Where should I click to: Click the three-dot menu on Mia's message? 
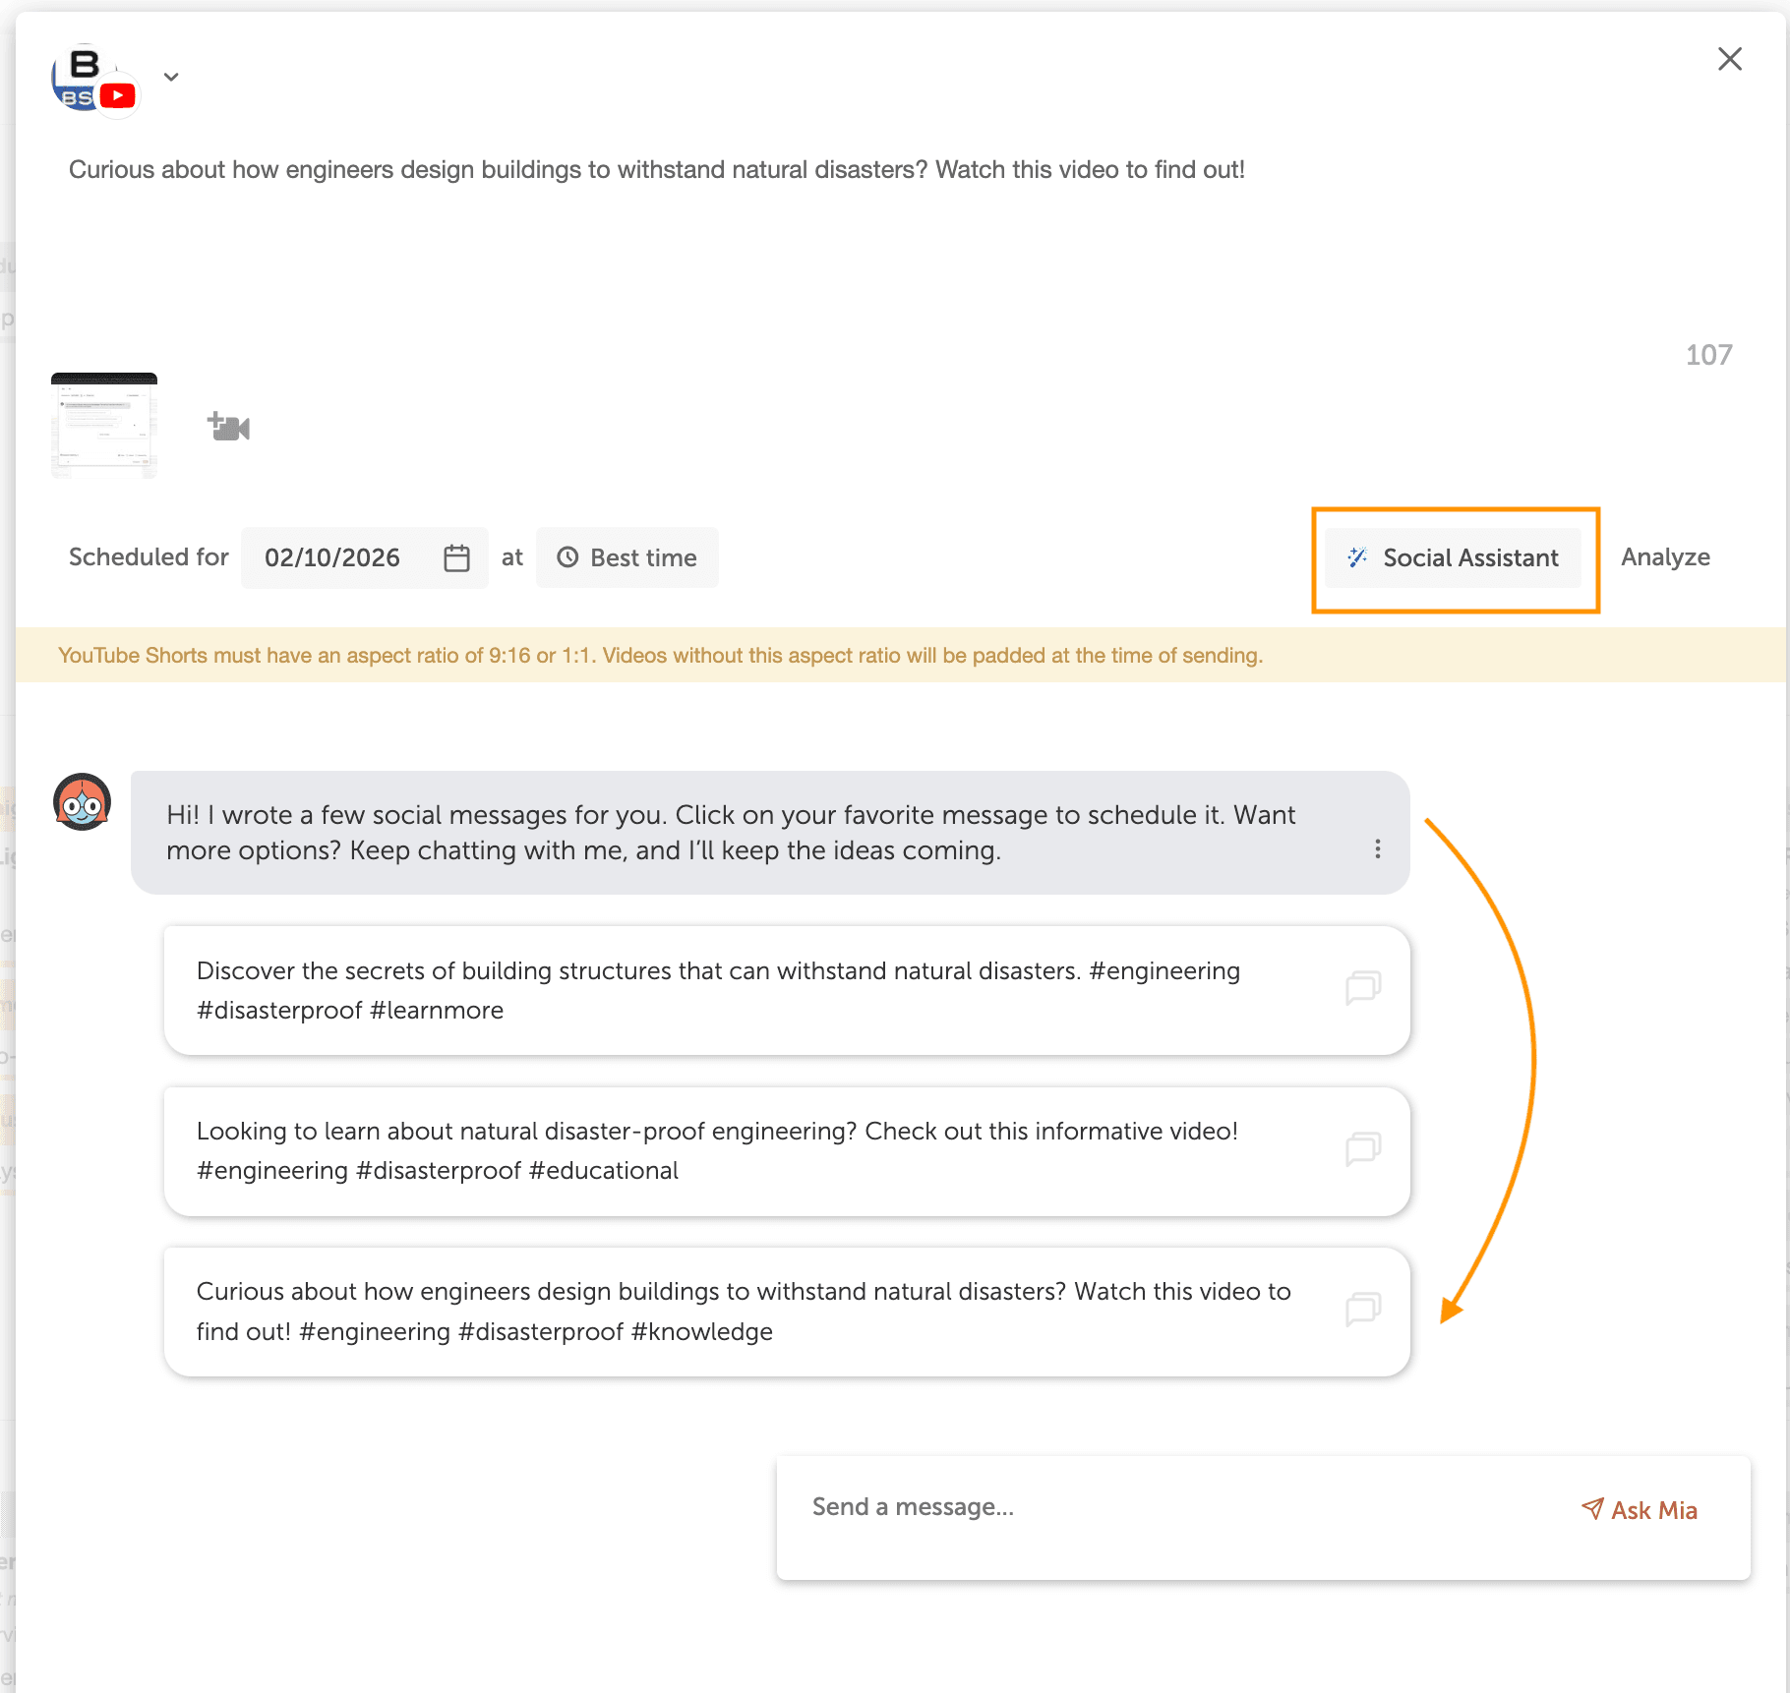(1377, 848)
